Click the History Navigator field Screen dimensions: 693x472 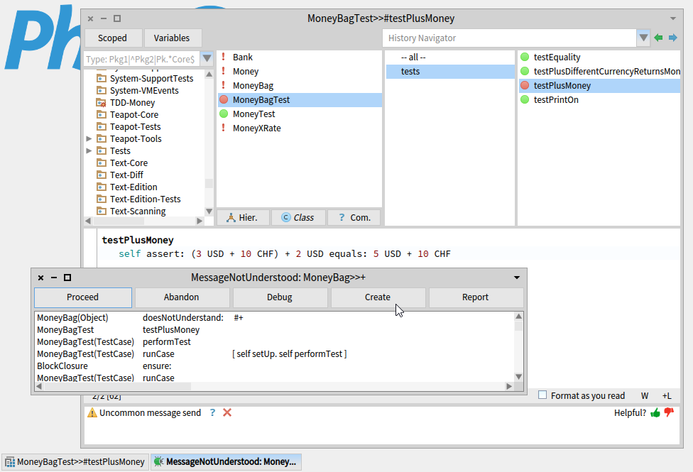pyautogui.click(x=510, y=38)
